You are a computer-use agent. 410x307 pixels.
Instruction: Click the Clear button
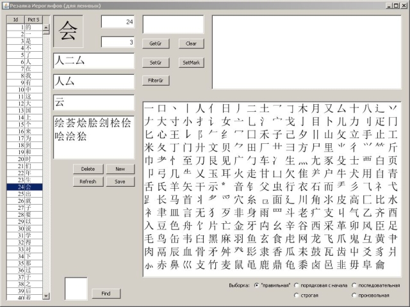(191, 43)
